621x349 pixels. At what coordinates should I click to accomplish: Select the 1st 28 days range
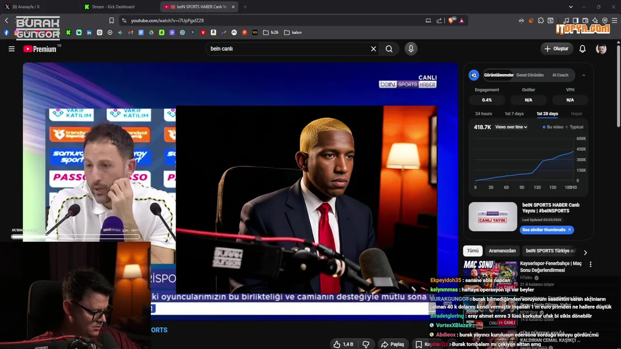tap(547, 113)
